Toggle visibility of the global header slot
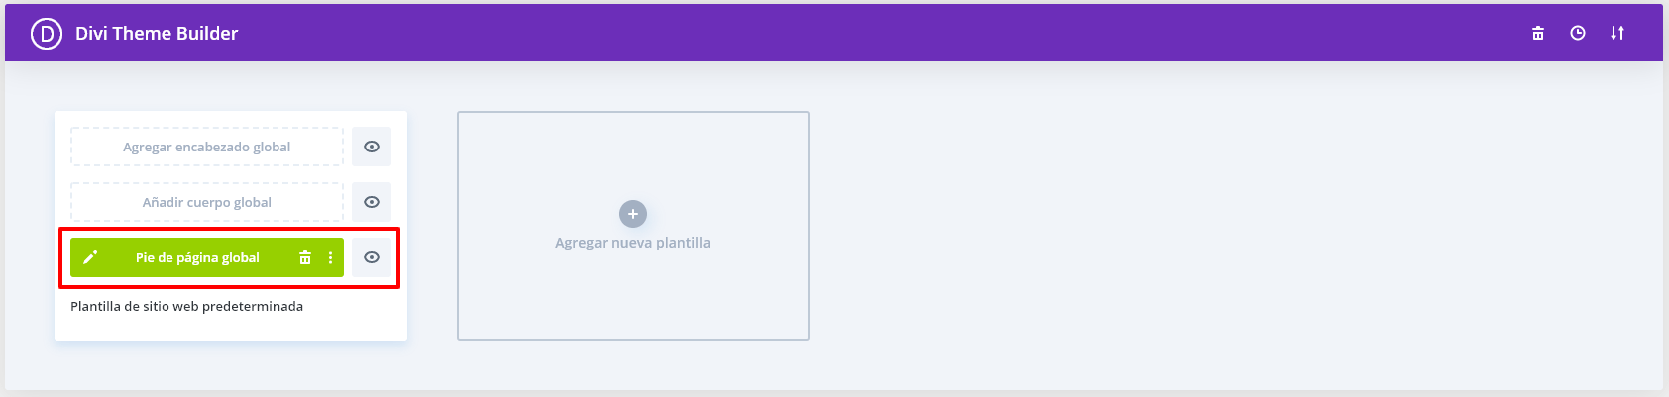Image resolution: width=1669 pixels, height=397 pixels. [x=372, y=147]
